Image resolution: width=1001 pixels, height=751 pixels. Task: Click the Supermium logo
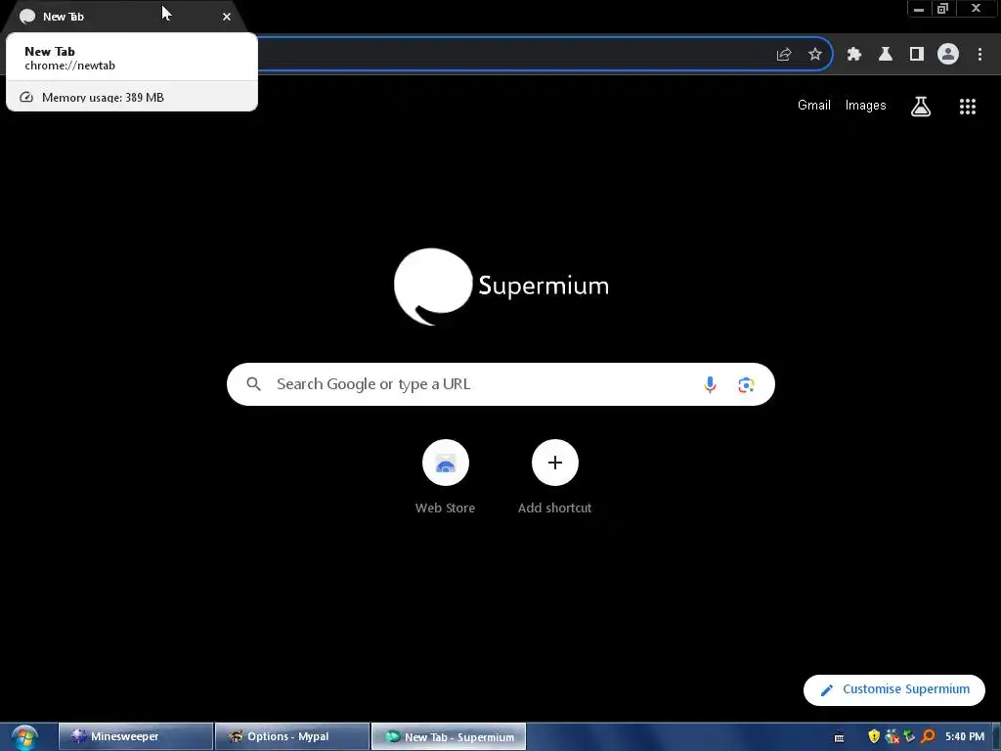[x=501, y=287]
